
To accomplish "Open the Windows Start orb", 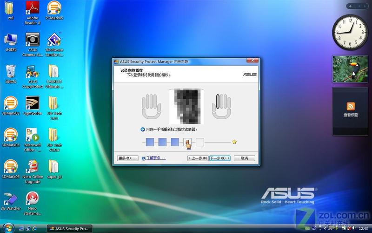I will point(8,228).
